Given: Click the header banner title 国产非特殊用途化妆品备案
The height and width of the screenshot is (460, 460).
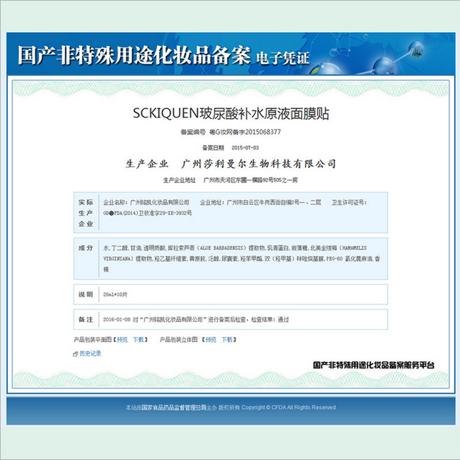Looking at the screenshot, I should [134, 55].
